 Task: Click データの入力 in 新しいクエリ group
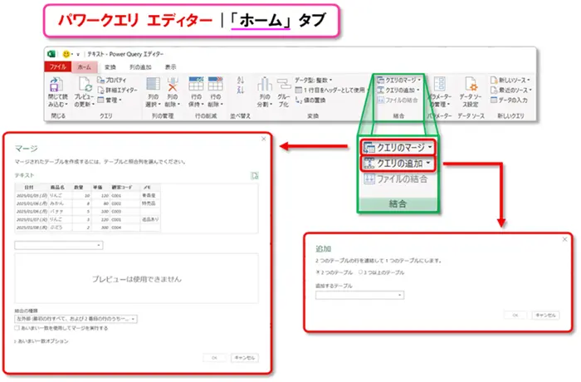509,100
